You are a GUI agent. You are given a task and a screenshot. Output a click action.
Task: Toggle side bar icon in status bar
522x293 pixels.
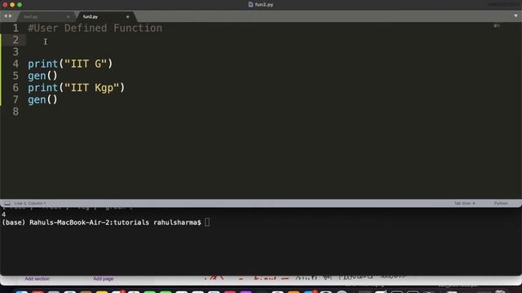point(7,203)
